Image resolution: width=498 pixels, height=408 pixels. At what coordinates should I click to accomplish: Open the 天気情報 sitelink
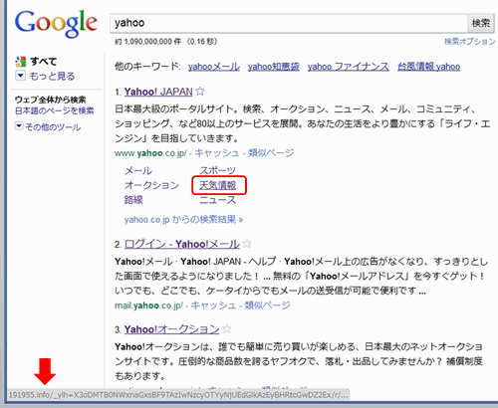point(218,185)
